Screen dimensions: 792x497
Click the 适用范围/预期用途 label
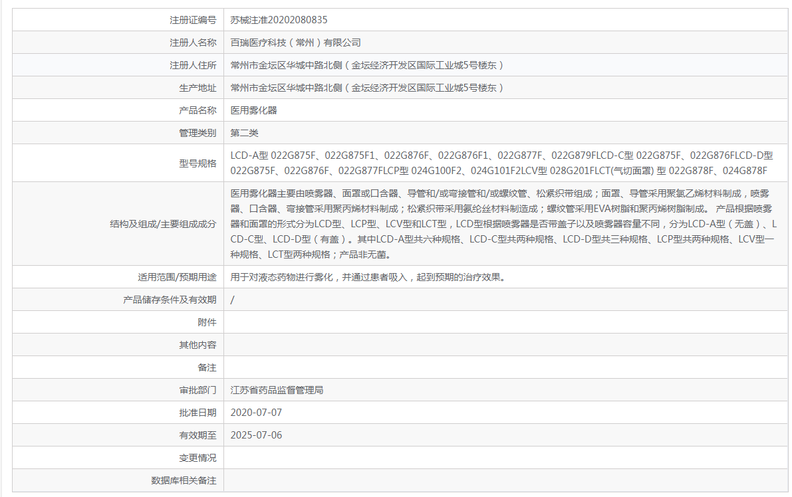178,277
